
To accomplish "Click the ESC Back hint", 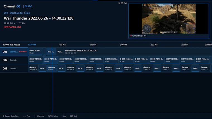I will [x=74, y=116].
